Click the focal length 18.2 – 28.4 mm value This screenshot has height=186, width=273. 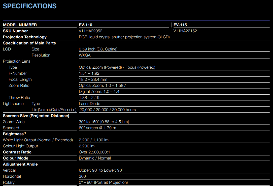[x=93, y=79]
